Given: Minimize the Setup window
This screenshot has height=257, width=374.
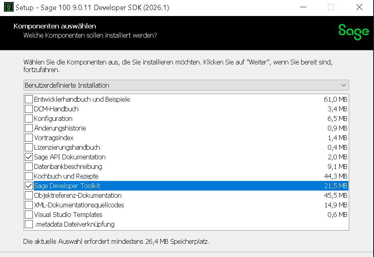Looking at the screenshot, I should click(303, 7).
